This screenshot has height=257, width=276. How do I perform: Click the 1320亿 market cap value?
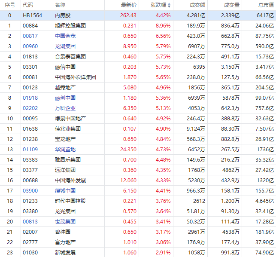tap(265, 181)
